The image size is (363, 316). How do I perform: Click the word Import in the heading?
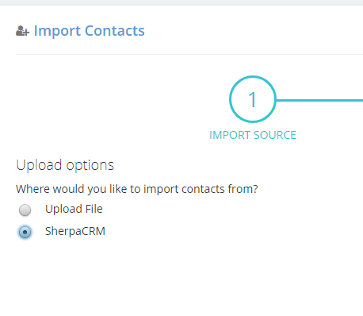point(57,32)
